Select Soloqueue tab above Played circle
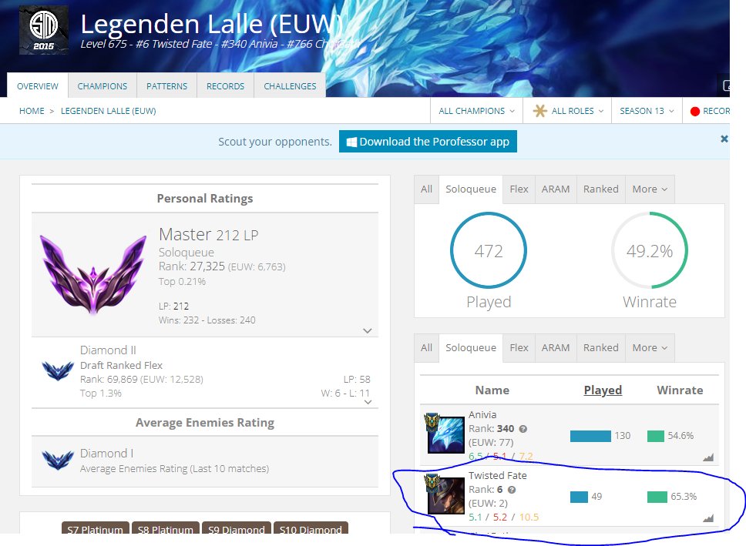The width and height of the screenshot is (746, 546). (x=471, y=189)
